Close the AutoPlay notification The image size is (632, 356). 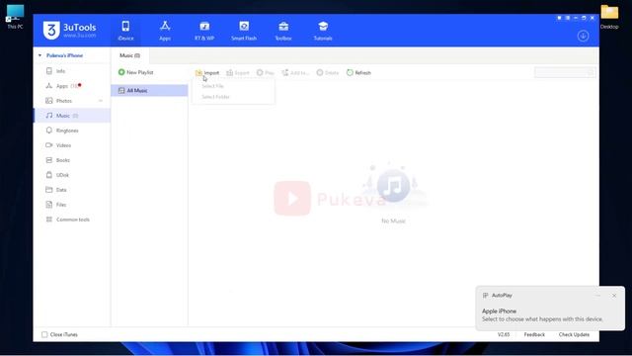(614, 296)
